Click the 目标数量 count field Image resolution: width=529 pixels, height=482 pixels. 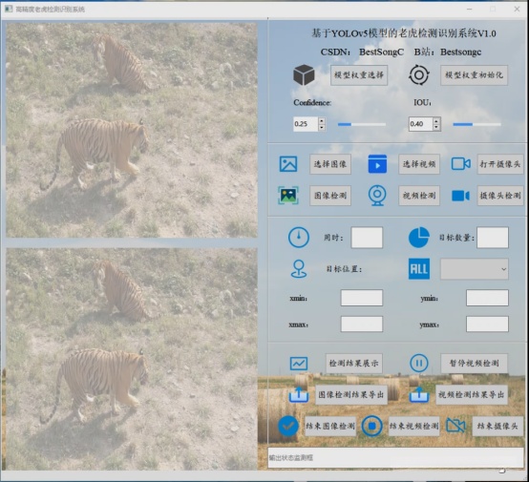coord(493,238)
